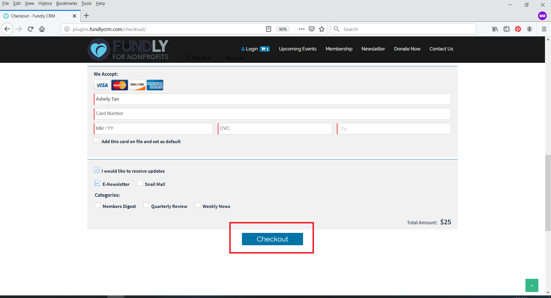Jump to top with green arrow button

click(x=532, y=285)
